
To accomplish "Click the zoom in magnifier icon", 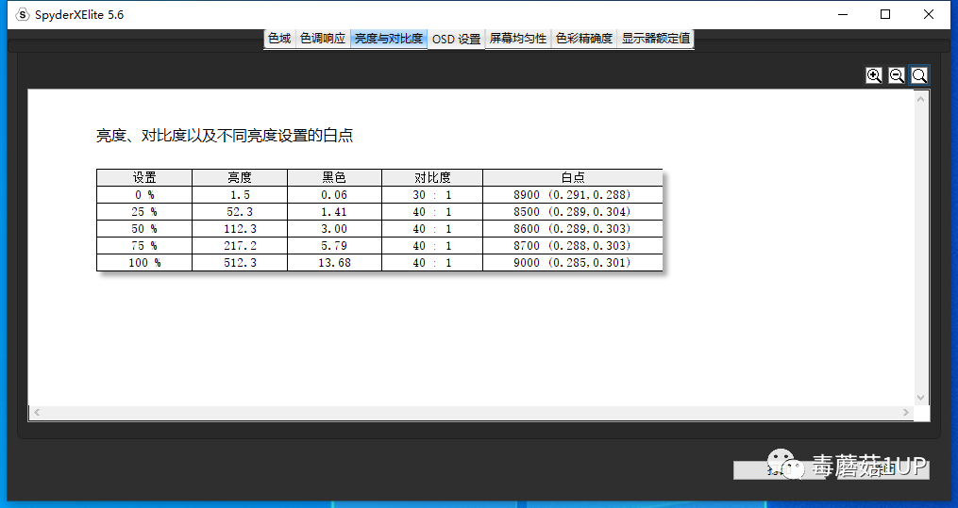I will [874, 75].
